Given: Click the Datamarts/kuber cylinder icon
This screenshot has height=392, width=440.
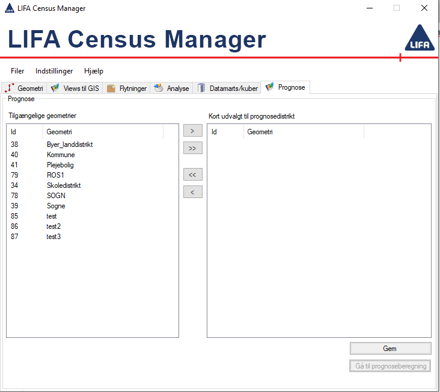Looking at the screenshot, I should (x=201, y=88).
